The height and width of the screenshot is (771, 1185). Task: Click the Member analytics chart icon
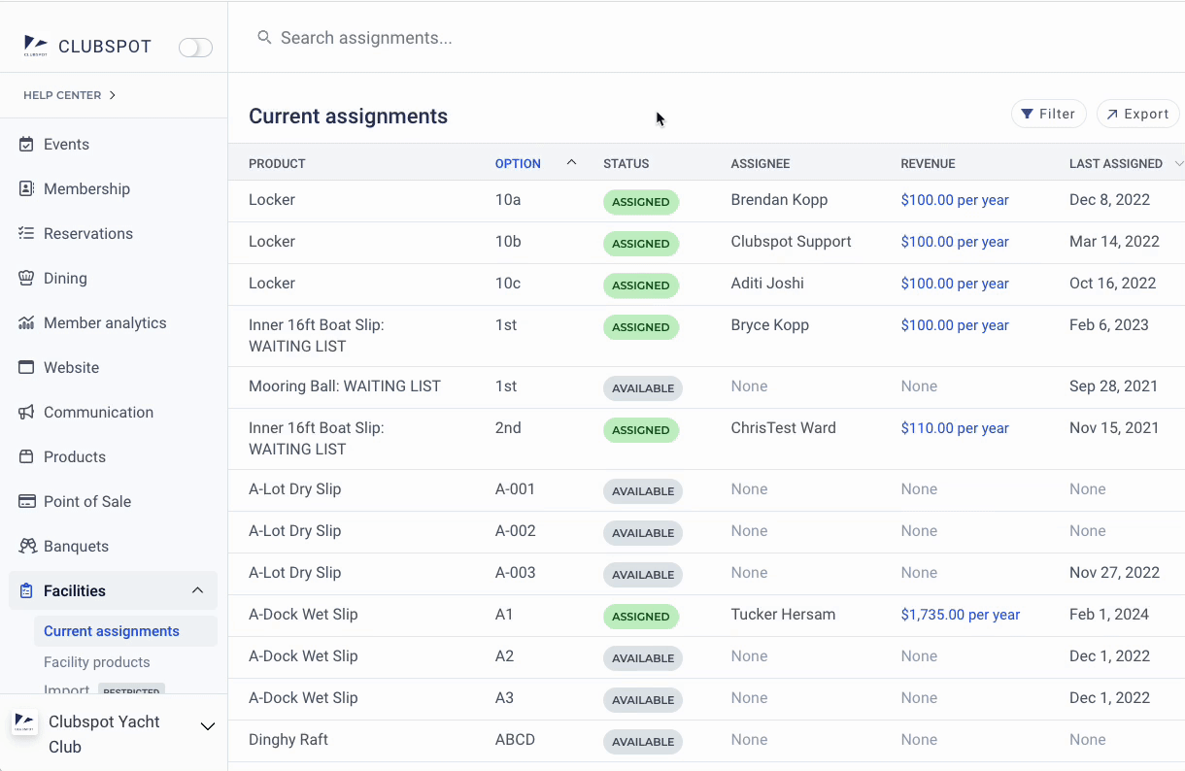coord(26,322)
